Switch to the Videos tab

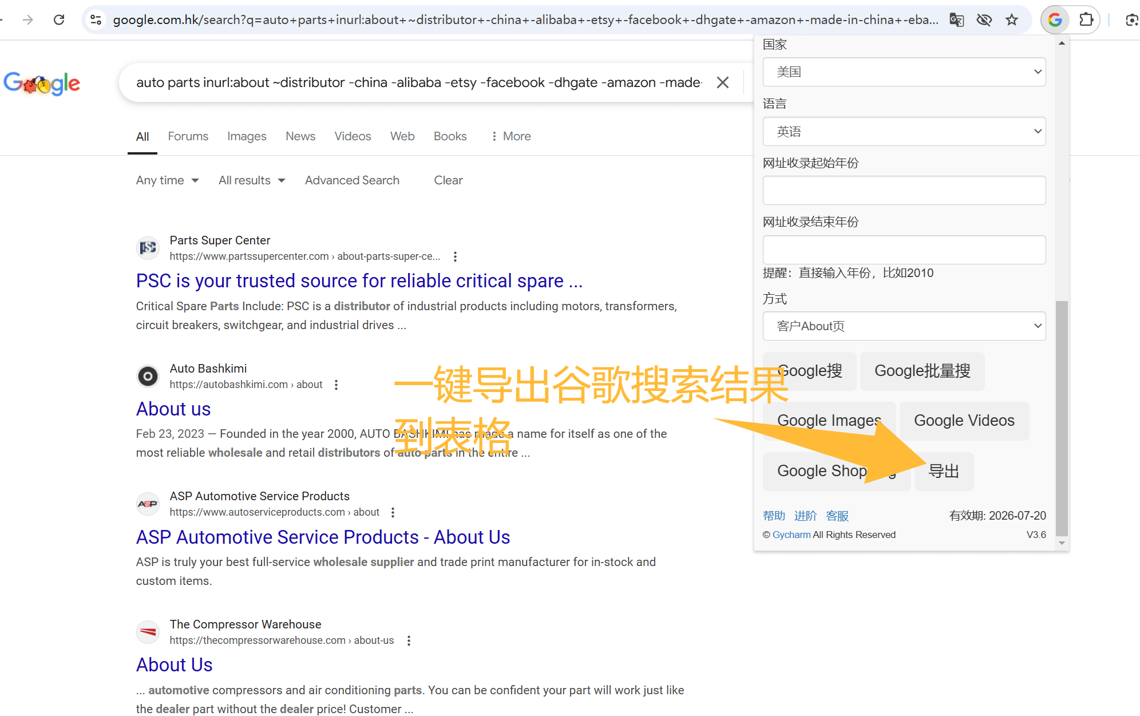(x=353, y=136)
